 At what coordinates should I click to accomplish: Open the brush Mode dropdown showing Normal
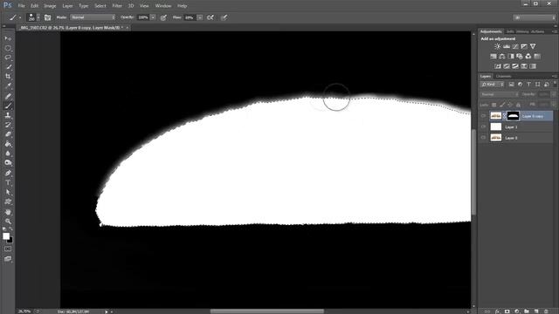click(93, 17)
